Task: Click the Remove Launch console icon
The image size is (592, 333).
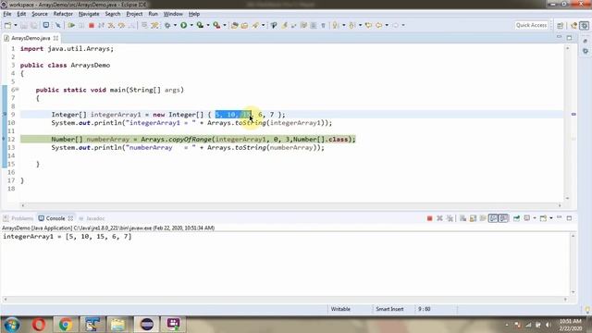Action: coord(439,218)
